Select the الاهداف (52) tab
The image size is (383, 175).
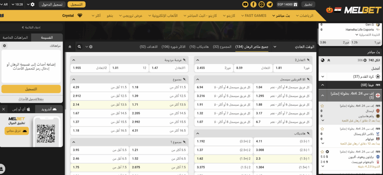pyautogui.click(x=148, y=46)
